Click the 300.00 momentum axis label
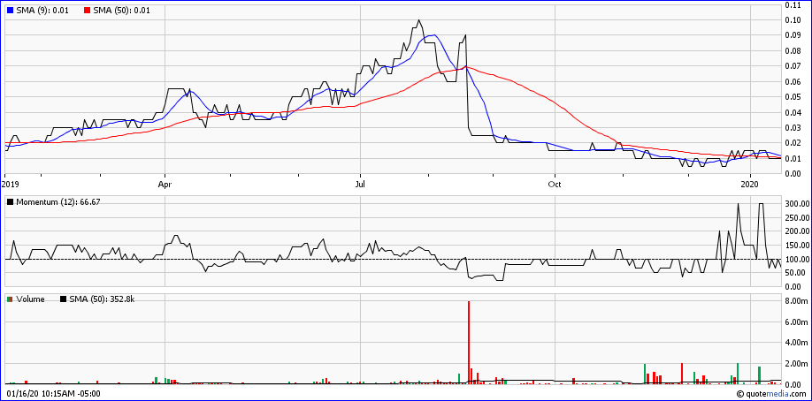This screenshot has height=401, width=812. coord(797,204)
